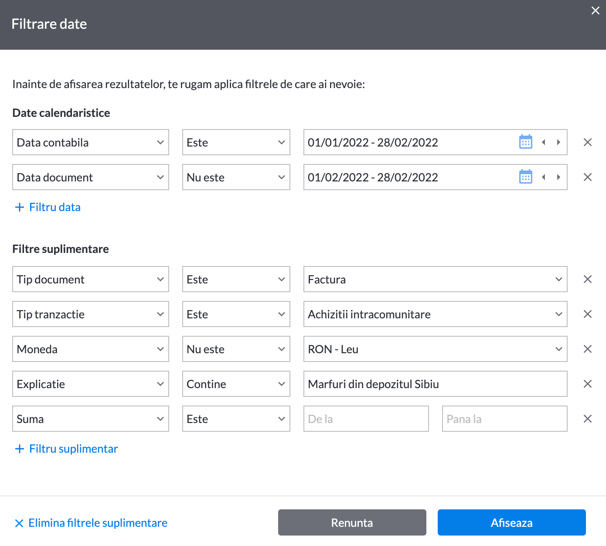The width and height of the screenshot is (606, 546).
Task: Open calendar picker for Data document row
Action: (x=526, y=177)
